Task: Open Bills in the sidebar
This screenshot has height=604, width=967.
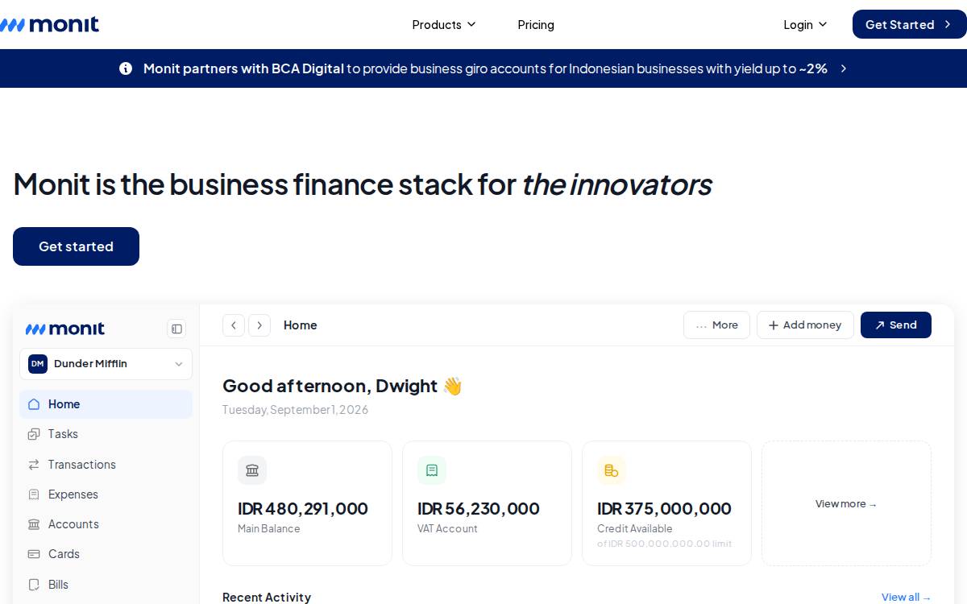Action: [x=106, y=585]
